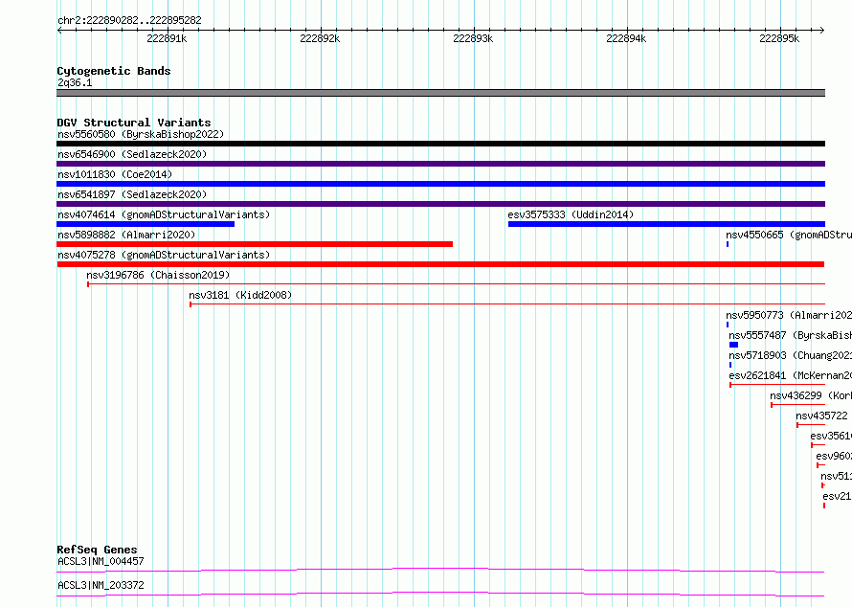Click the long red nsv4075278 bar

coord(440,264)
